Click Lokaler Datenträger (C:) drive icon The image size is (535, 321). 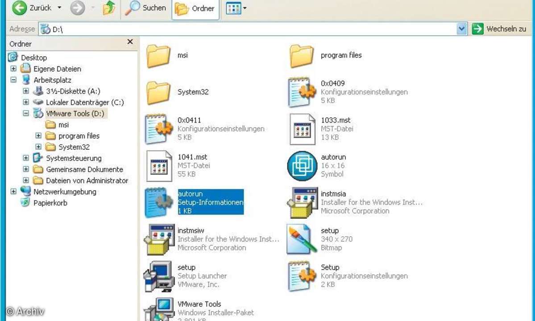click(38, 102)
